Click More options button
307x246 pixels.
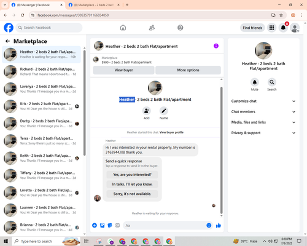click(x=188, y=70)
